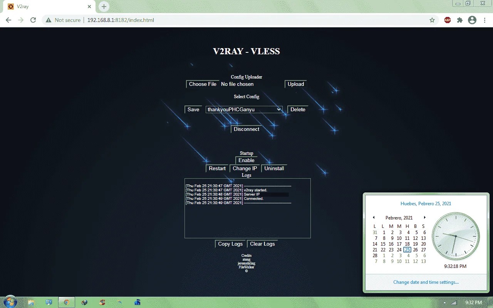This screenshot has width=493, height=308.
Task: Reload the current page
Action: click(x=33, y=20)
